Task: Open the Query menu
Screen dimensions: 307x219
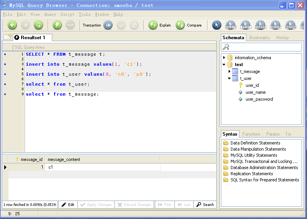Action: point(50,14)
